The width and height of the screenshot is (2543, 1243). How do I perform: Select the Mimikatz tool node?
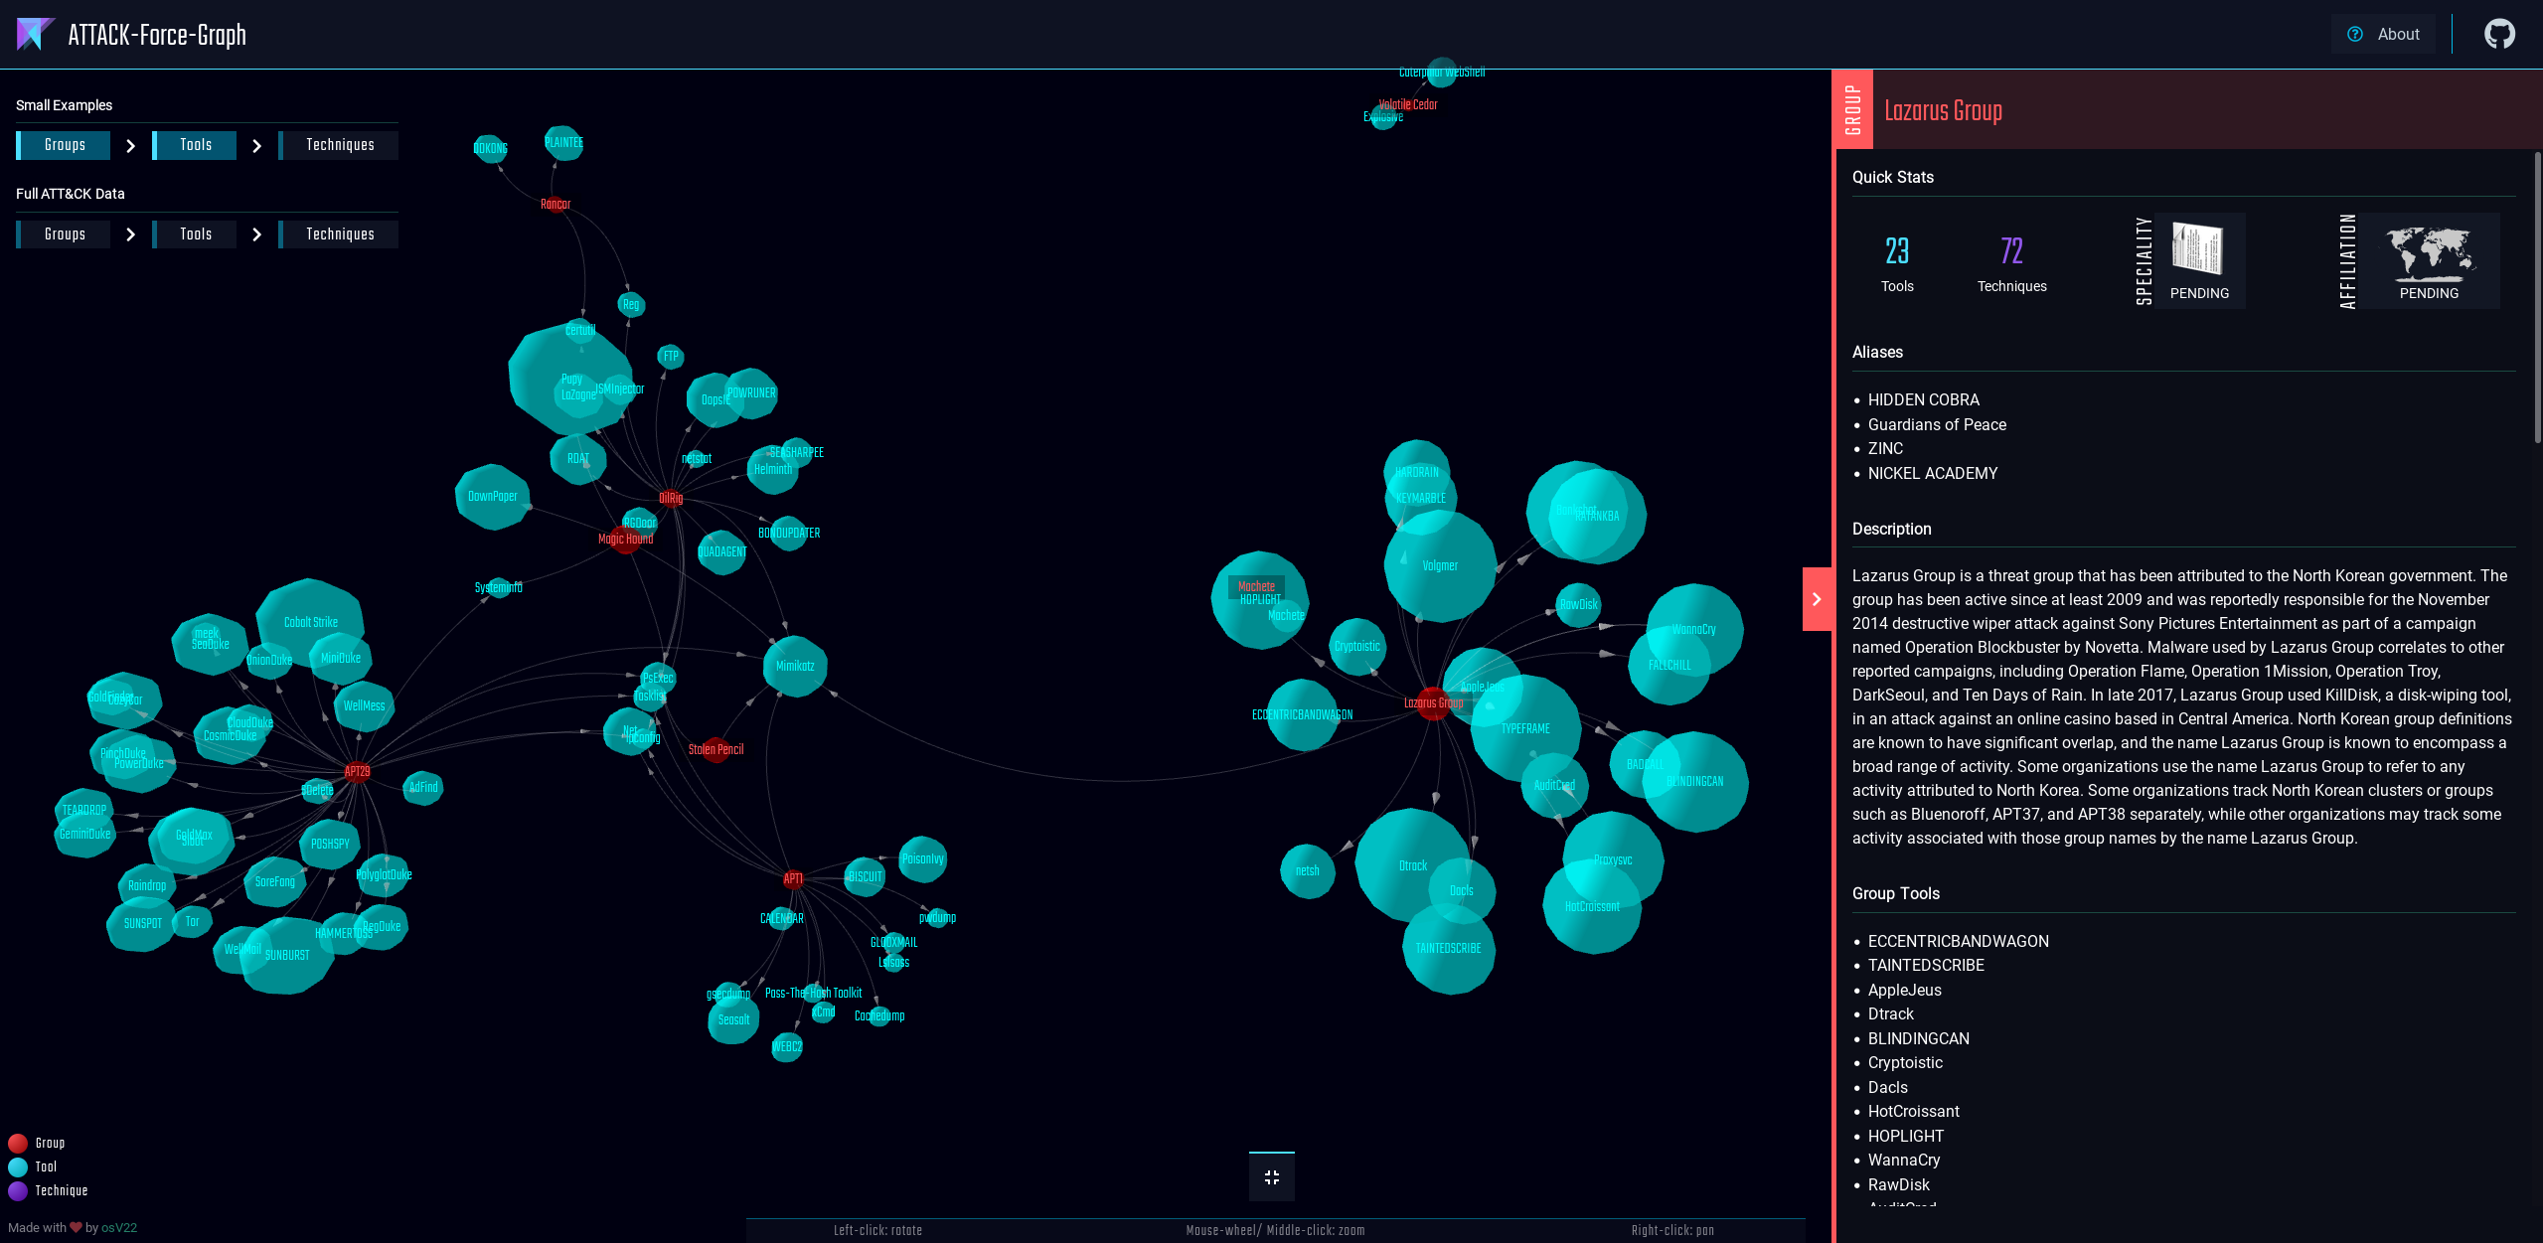point(794,666)
